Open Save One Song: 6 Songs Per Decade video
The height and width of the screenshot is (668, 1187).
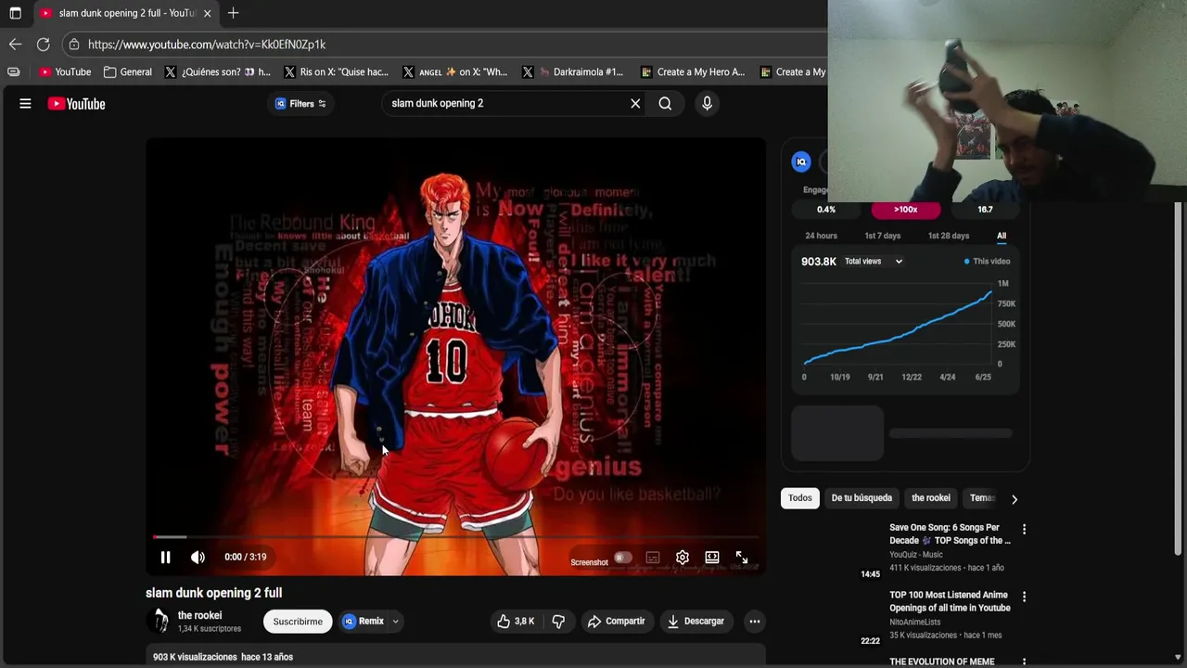pyautogui.click(x=950, y=533)
